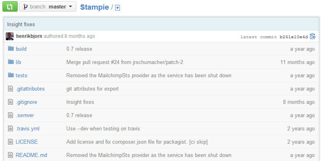Click the LICENSE file icon
322x161 pixels.
(x=10, y=142)
